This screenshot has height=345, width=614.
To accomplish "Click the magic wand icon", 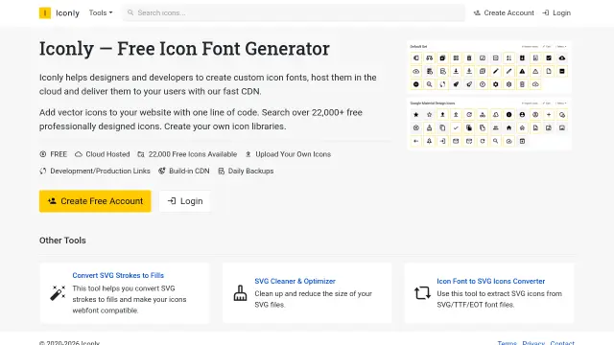I will point(58,293).
